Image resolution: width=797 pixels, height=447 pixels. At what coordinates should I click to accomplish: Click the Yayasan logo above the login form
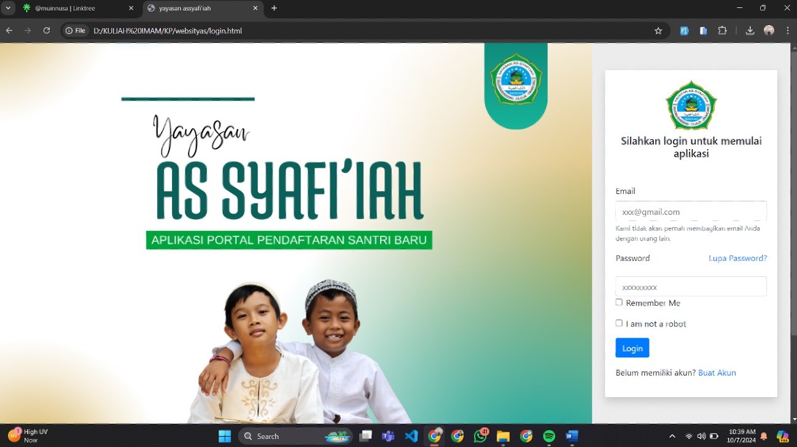(x=691, y=106)
